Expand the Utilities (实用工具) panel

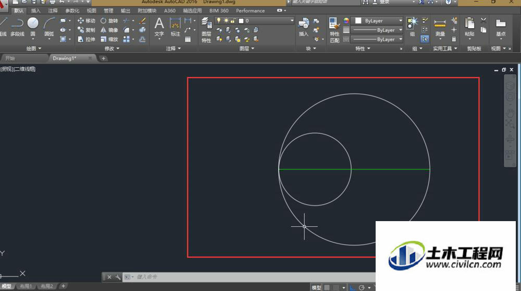[445, 48]
